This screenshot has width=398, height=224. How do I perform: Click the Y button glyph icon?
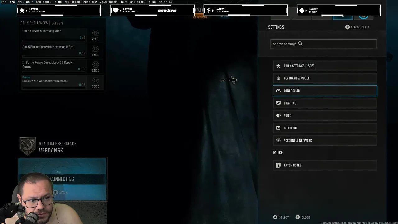click(x=348, y=27)
